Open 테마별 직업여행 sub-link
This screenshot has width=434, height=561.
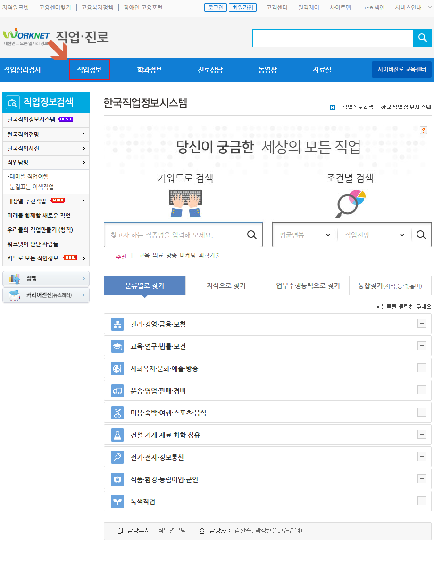click(28, 176)
